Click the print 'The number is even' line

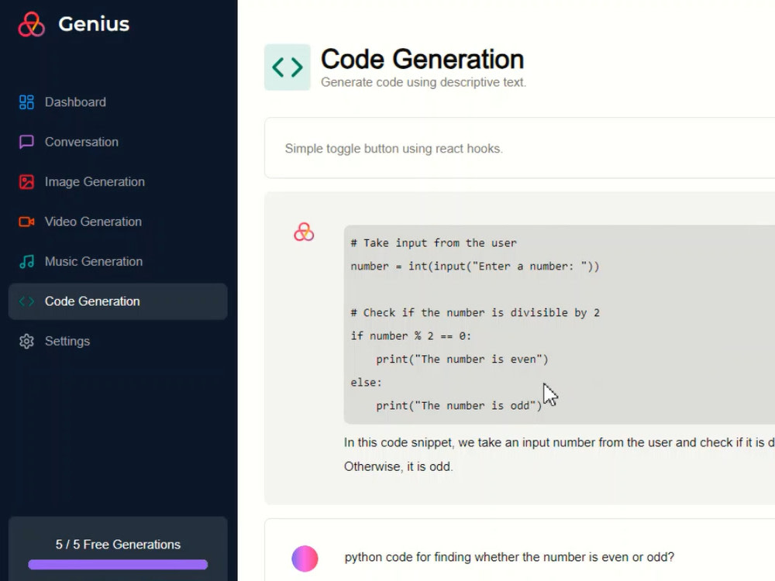pyautogui.click(x=462, y=359)
